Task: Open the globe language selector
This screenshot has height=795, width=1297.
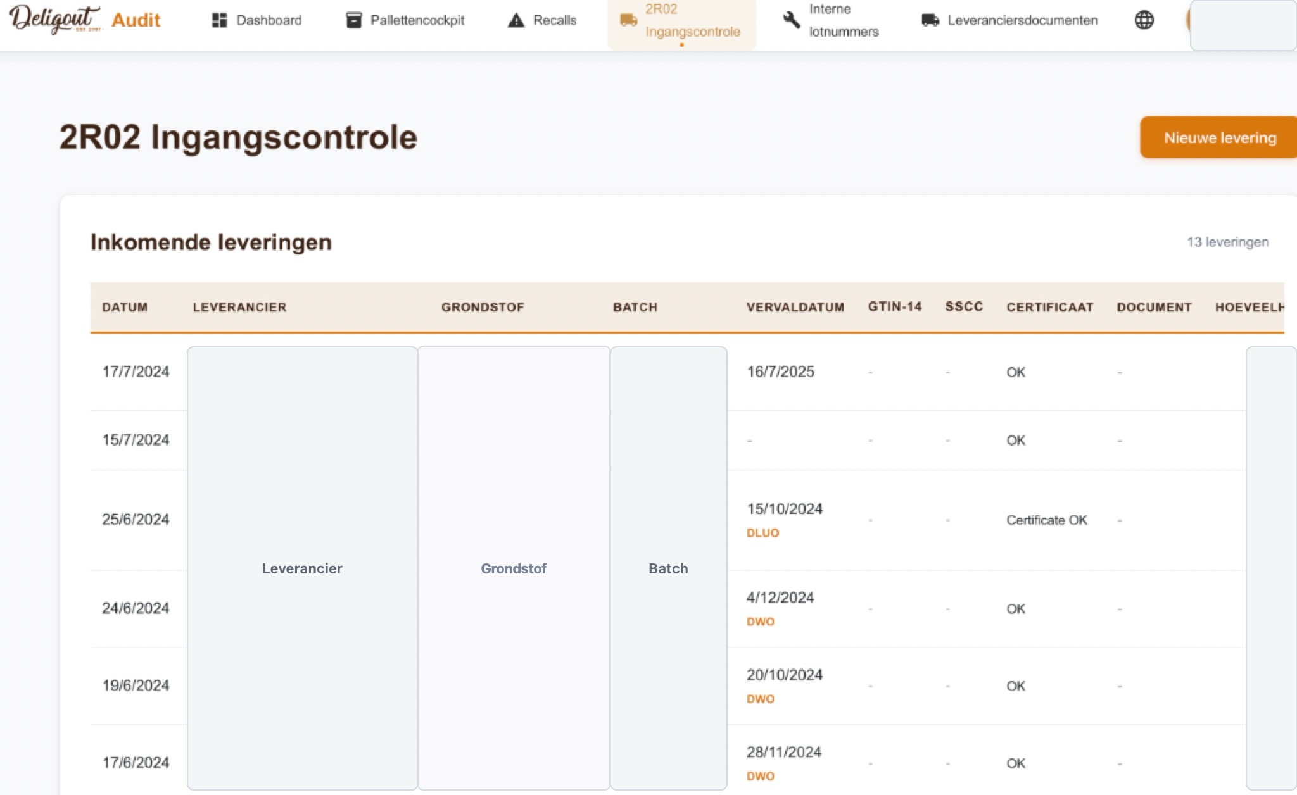Action: click(1144, 20)
